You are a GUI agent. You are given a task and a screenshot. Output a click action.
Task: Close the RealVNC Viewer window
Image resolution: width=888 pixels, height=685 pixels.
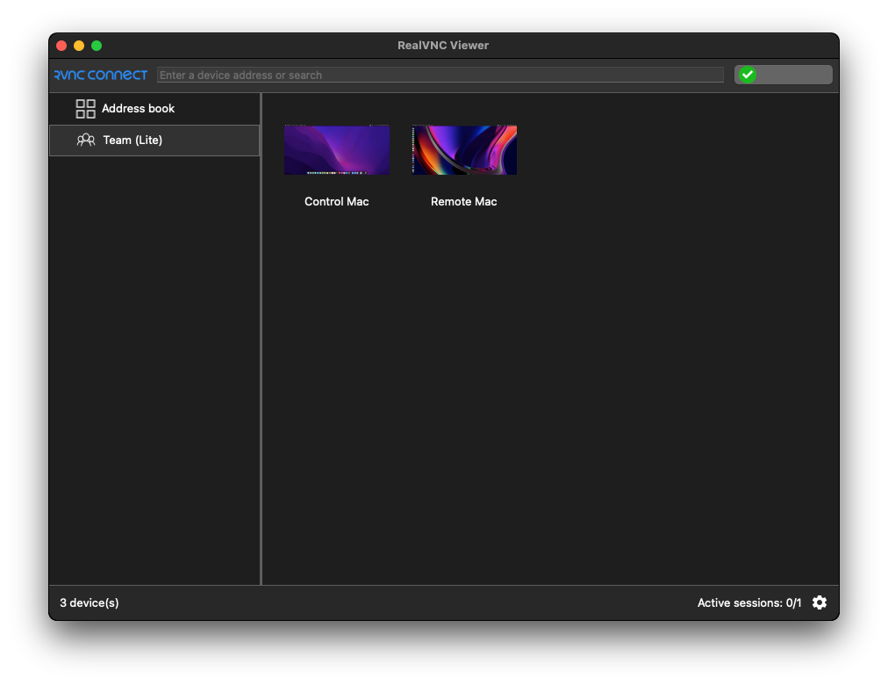[61, 46]
